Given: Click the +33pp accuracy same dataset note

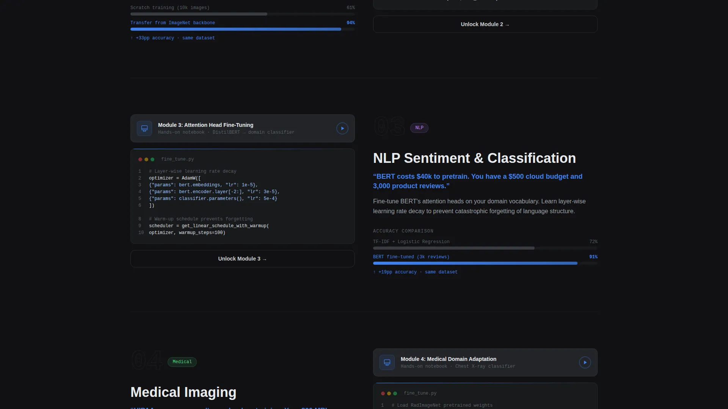Looking at the screenshot, I should click(173, 38).
